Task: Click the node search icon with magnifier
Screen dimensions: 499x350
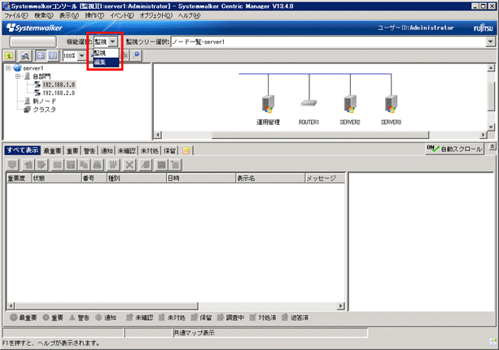Action: (x=24, y=56)
